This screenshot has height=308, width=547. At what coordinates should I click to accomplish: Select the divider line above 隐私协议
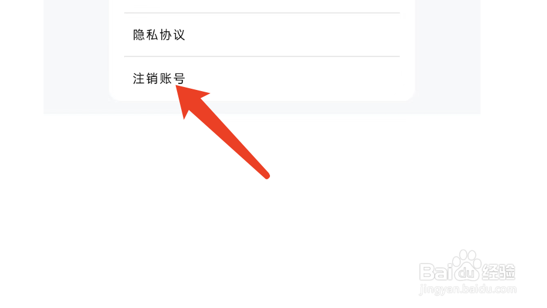coord(262,13)
